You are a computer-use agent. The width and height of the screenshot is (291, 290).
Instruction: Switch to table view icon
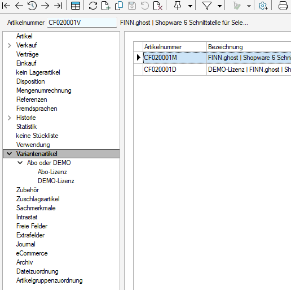pyautogui.click(x=76, y=6)
